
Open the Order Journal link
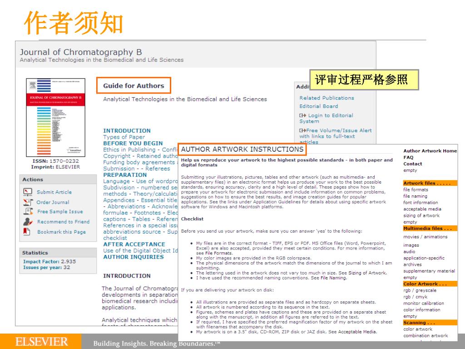[x=53, y=202]
